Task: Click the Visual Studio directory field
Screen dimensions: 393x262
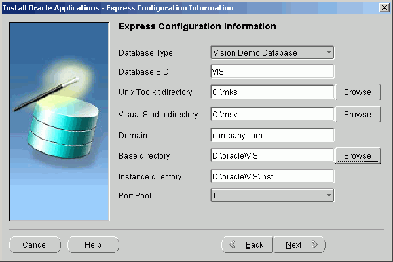Action: pos(272,115)
